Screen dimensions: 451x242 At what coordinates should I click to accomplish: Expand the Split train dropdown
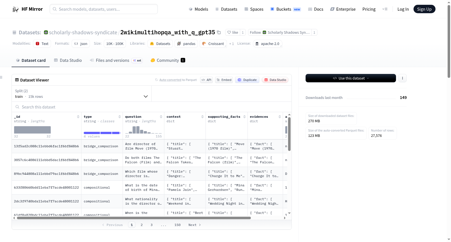coord(81,94)
